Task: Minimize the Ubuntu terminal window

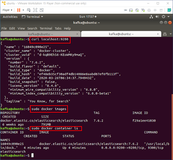Action: coord(161,23)
